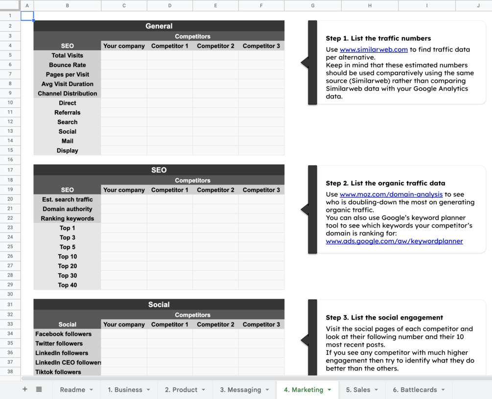Click the 'Step 1. List the traffic numbers' heading
This screenshot has width=492, height=399.
[x=378, y=38]
